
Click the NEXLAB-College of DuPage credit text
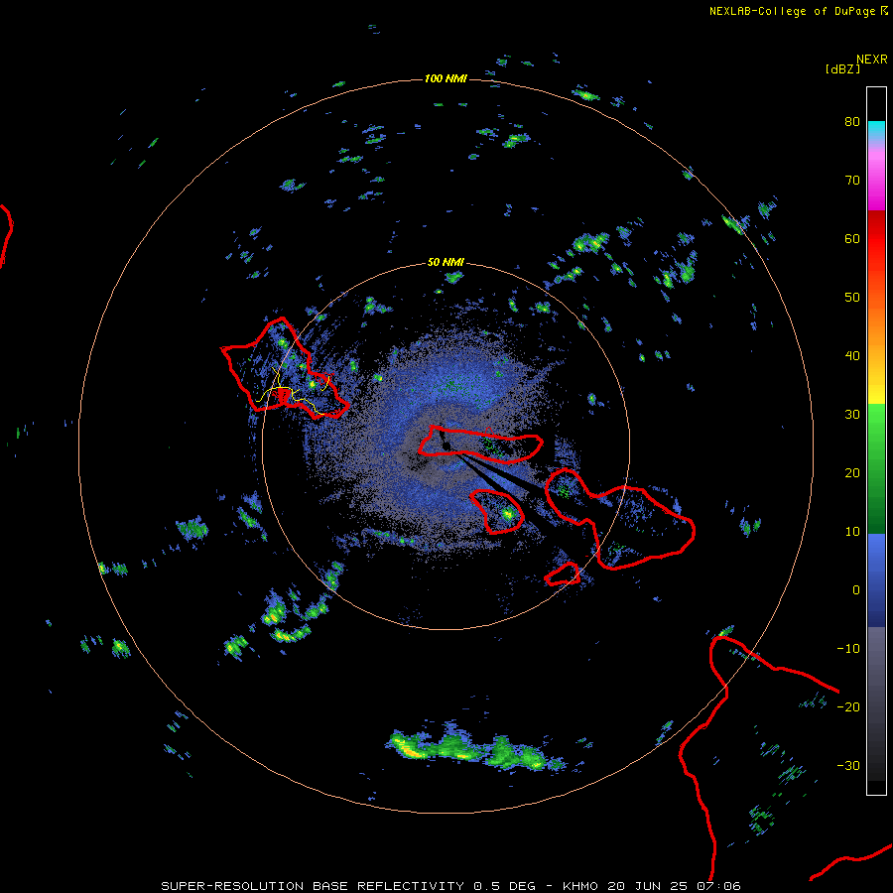point(792,11)
